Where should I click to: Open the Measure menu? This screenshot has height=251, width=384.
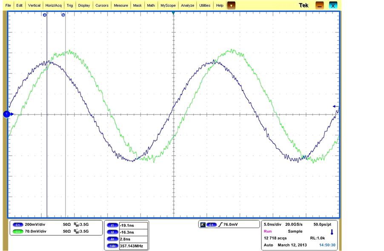(x=121, y=6)
